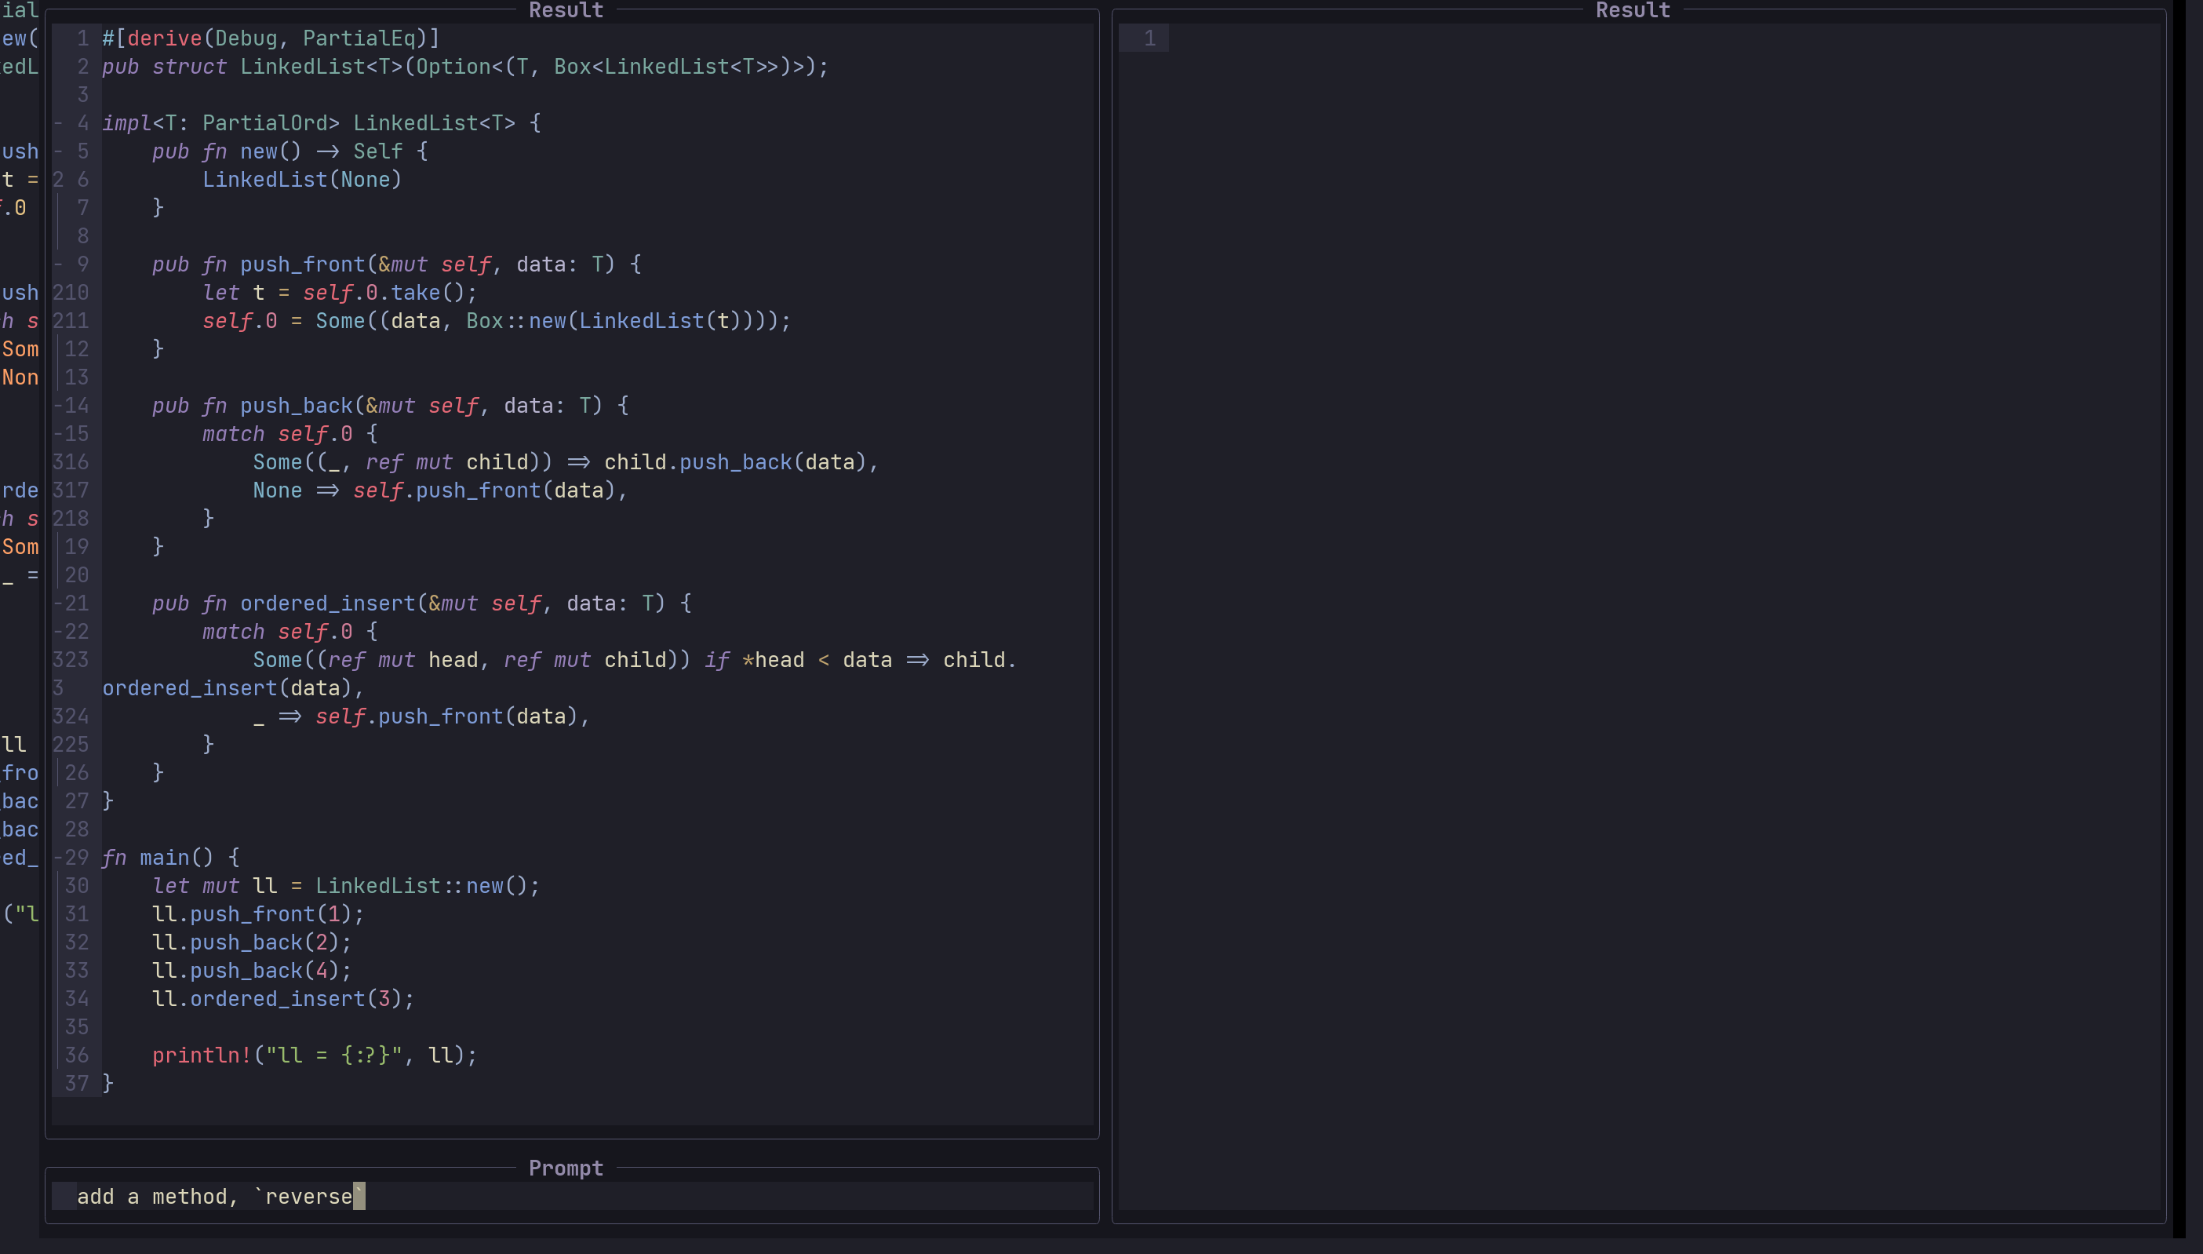This screenshot has height=1254, width=2203.
Task: Collapse fold marker next to line 5 new()
Action: click(x=58, y=151)
